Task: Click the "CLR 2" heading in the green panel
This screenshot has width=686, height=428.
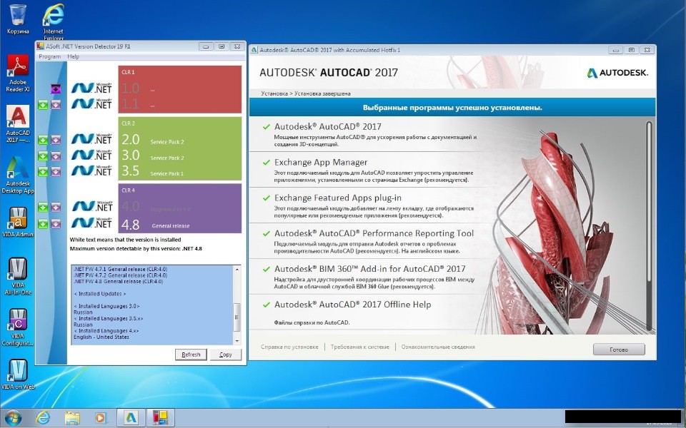Action: click(x=128, y=123)
